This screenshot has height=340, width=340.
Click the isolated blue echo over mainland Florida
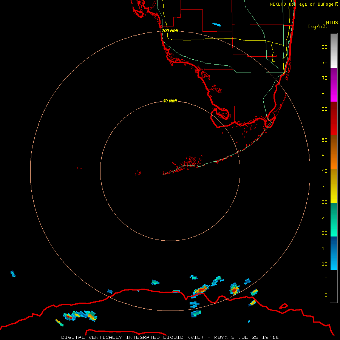(x=216, y=25)
